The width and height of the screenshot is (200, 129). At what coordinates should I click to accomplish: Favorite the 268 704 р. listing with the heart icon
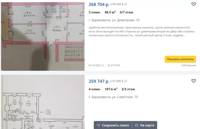pyautogui.click(x=193, y=4)
